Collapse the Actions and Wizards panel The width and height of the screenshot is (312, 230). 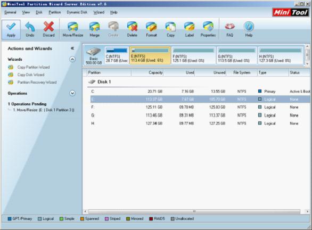tap(72, 48)
